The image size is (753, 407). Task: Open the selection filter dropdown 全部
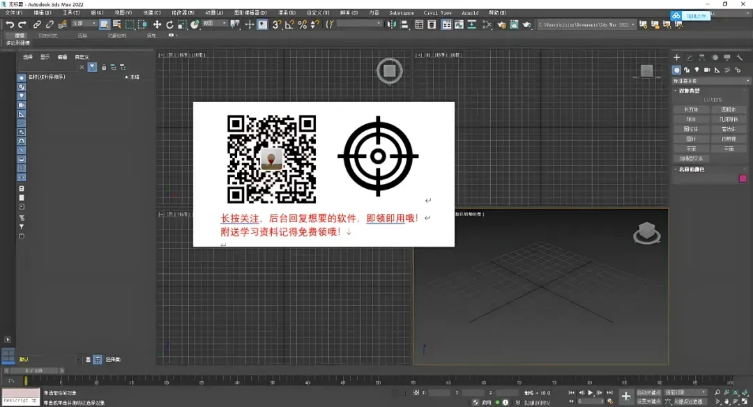[x=84, y=24]
